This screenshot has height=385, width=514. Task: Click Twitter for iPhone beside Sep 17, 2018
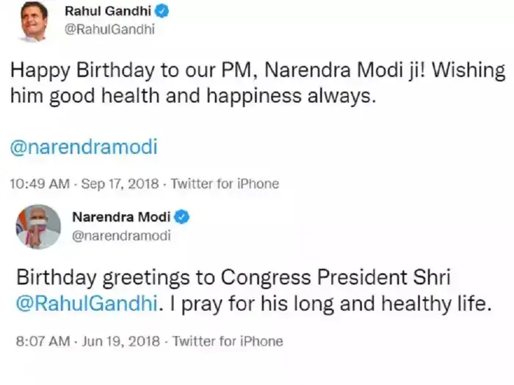coord(225,184)
